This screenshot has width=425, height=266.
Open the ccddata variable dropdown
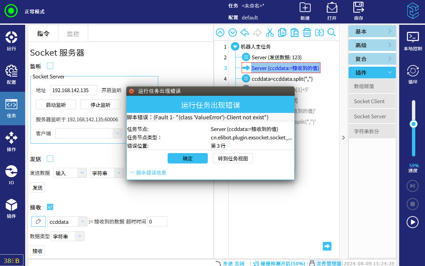pyautogui.click(x=82, y=221)
